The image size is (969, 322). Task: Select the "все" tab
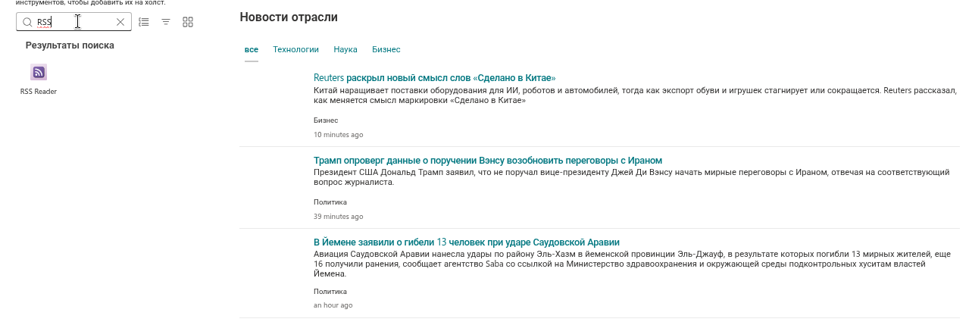coord(252,49)
